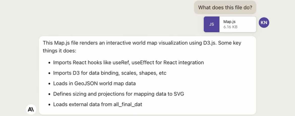Click the bullet dot before "Imports React hooks"
The width and height of the screenshot is (295, 116).
(x=49, y=63)
